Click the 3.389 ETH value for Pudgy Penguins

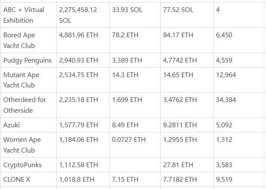127,60
